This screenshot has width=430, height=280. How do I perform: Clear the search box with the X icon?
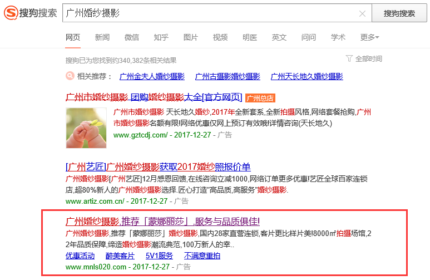(x=362, y=13)
